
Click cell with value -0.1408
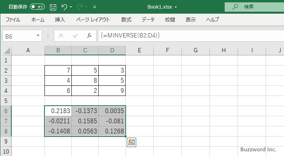click(x=58, y=131)
